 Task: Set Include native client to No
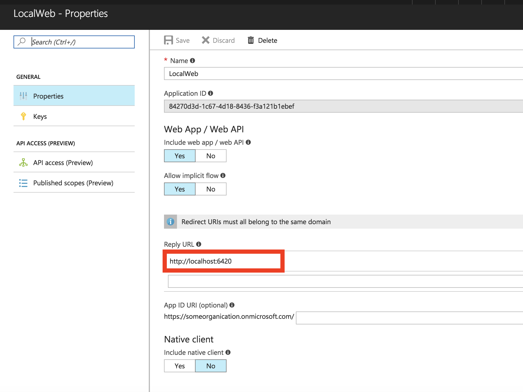211,366
